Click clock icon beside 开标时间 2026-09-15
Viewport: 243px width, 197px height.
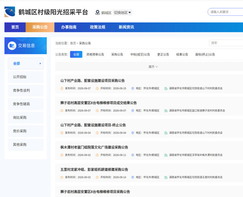coord(97,88)
